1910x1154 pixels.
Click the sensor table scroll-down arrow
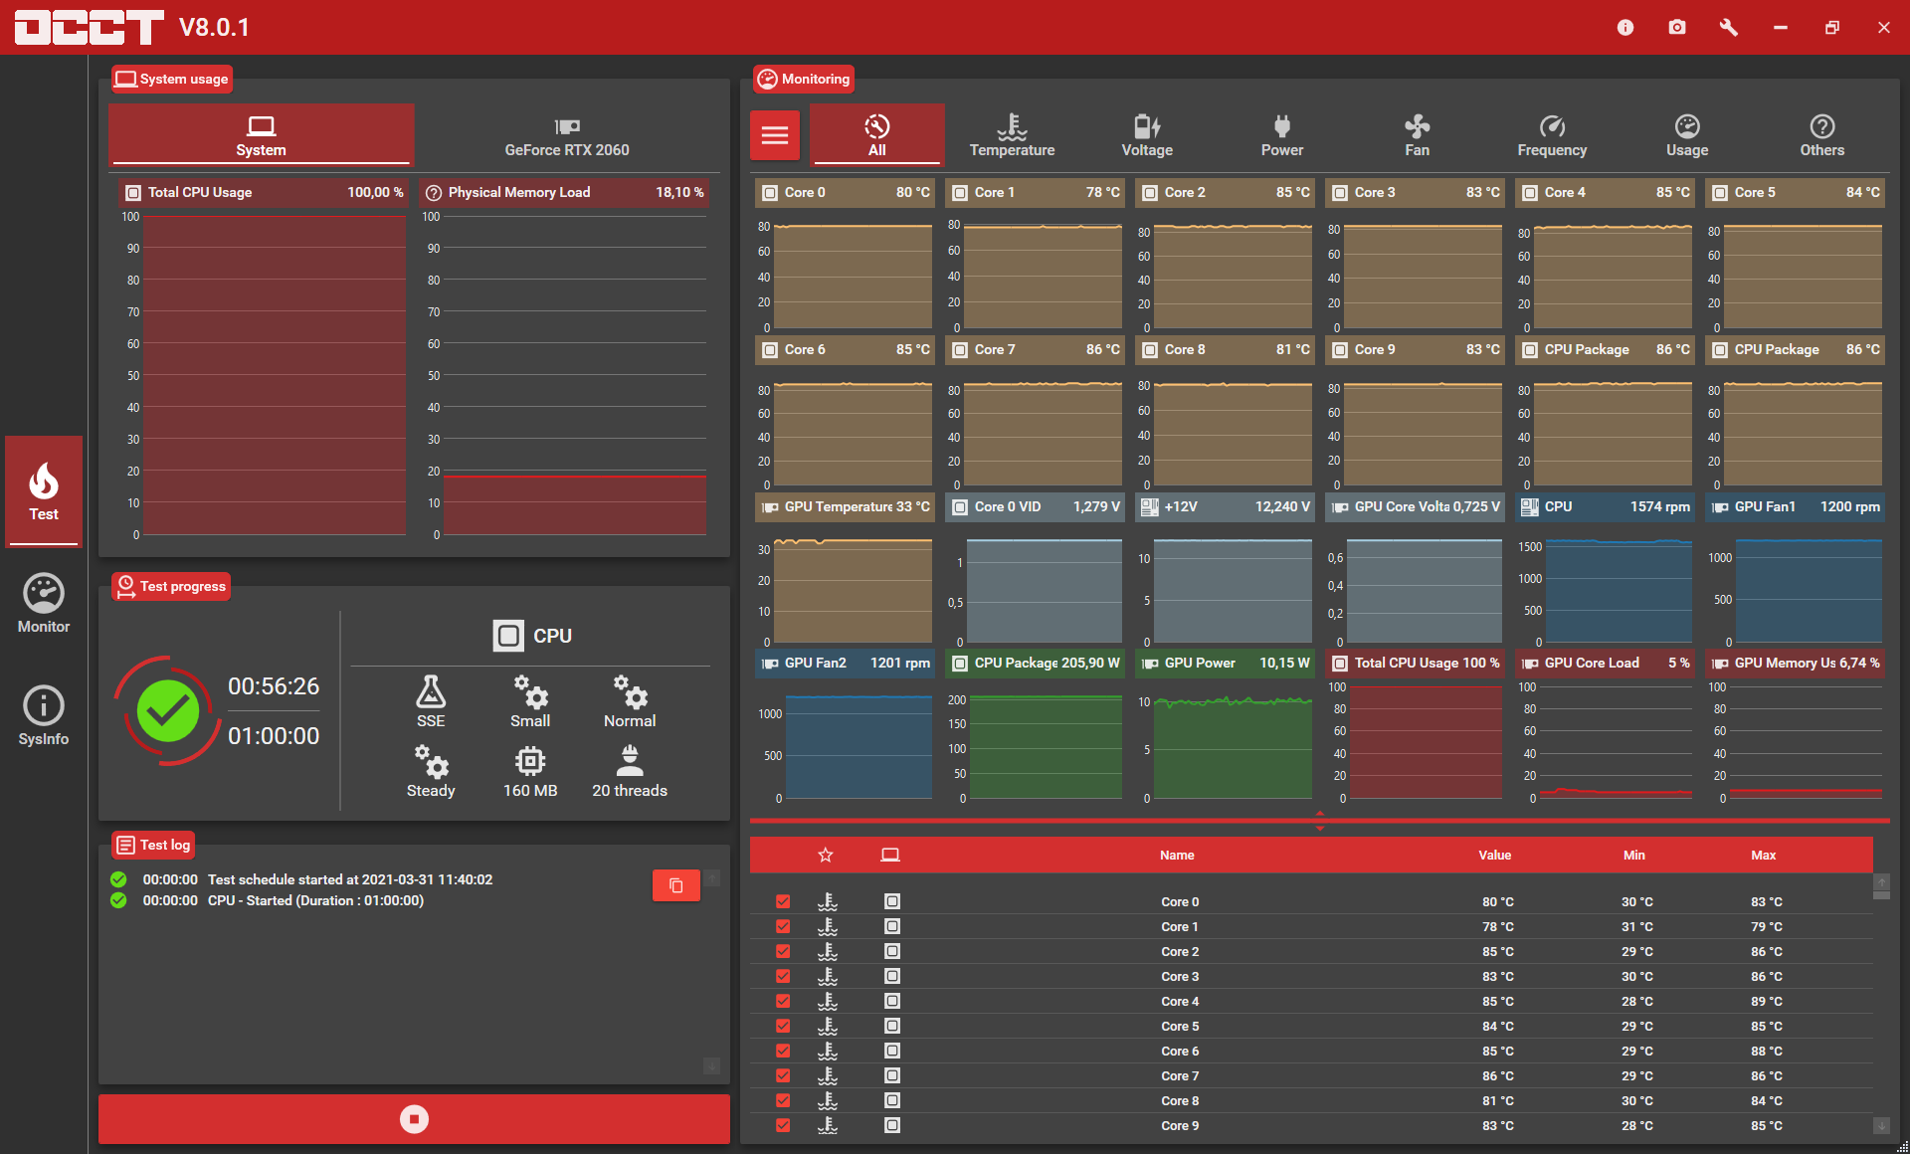tap(1881, 1125)
